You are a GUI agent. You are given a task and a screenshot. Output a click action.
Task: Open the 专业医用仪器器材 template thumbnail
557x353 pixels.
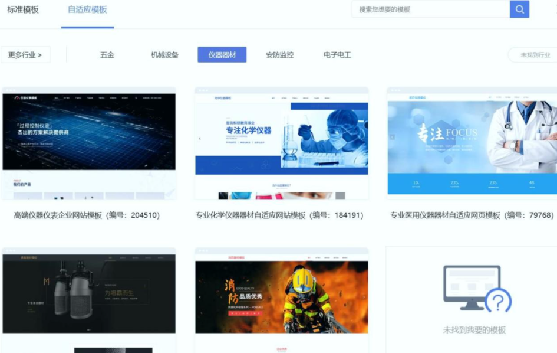[470, 143]
